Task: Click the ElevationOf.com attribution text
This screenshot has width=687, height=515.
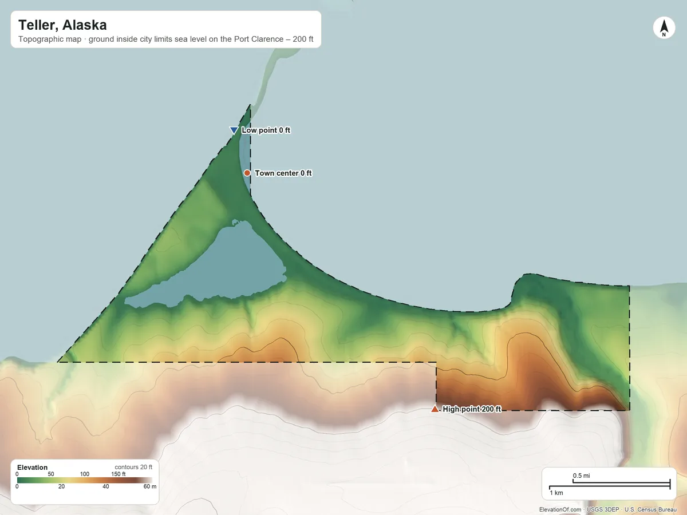Action: coord(560,509)
